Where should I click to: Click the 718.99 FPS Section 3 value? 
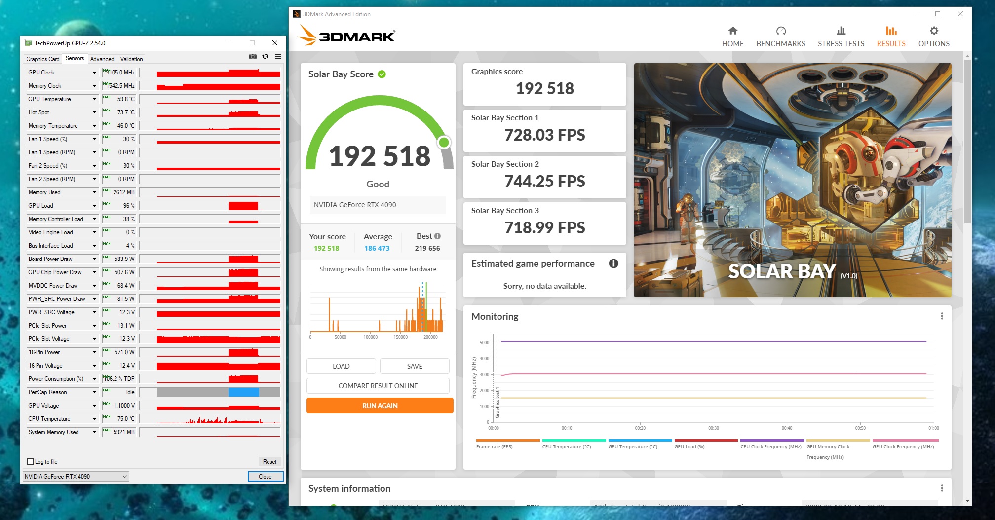click(545, 227)
